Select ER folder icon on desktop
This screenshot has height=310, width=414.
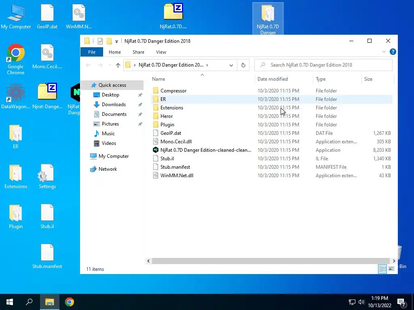pyautogui.click(x=16, y=136)
